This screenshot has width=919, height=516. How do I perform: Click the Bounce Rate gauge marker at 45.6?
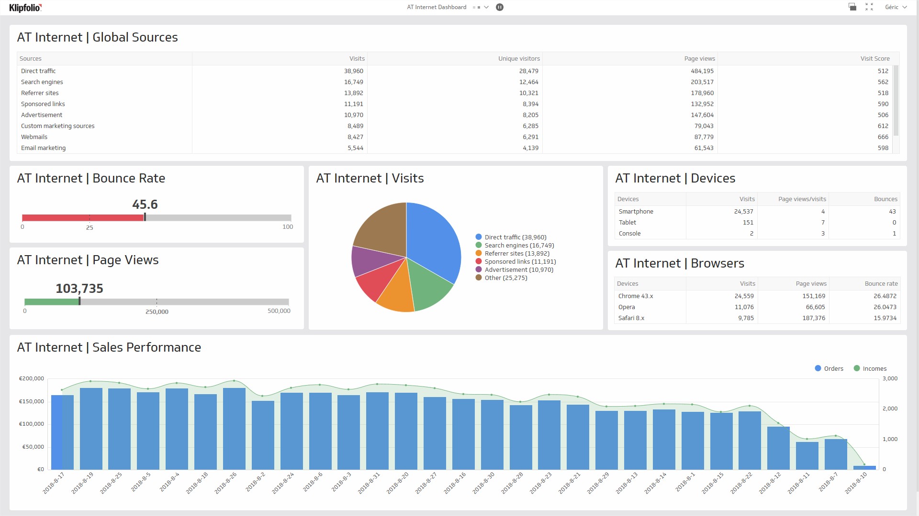tap(145, 217)
